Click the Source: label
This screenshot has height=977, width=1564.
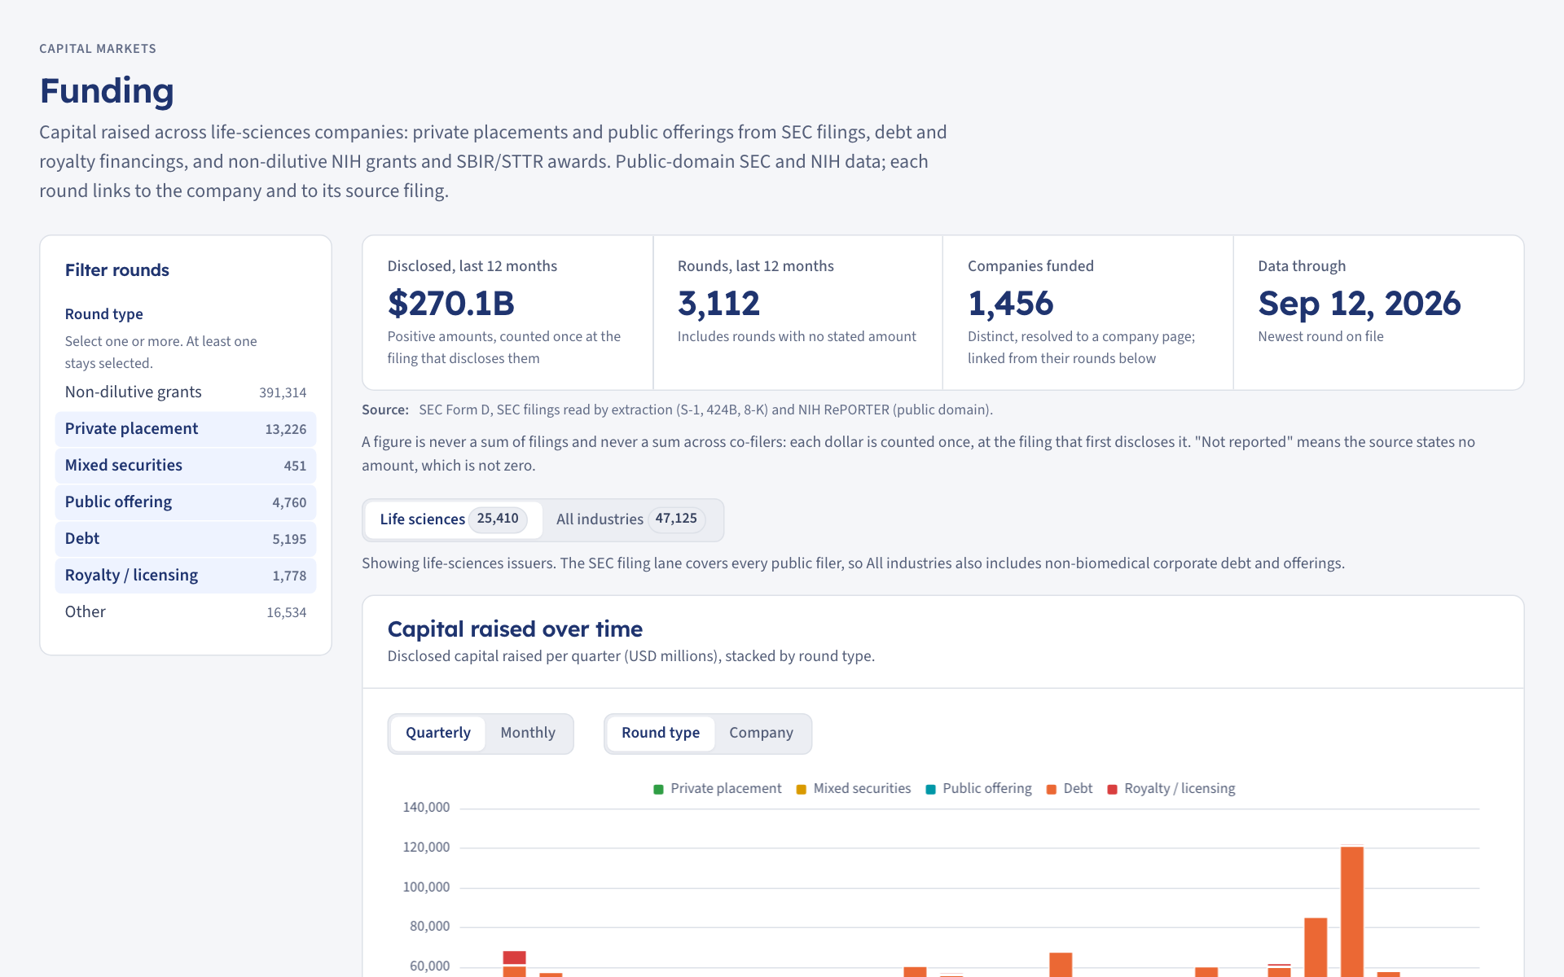pos(385,410)
